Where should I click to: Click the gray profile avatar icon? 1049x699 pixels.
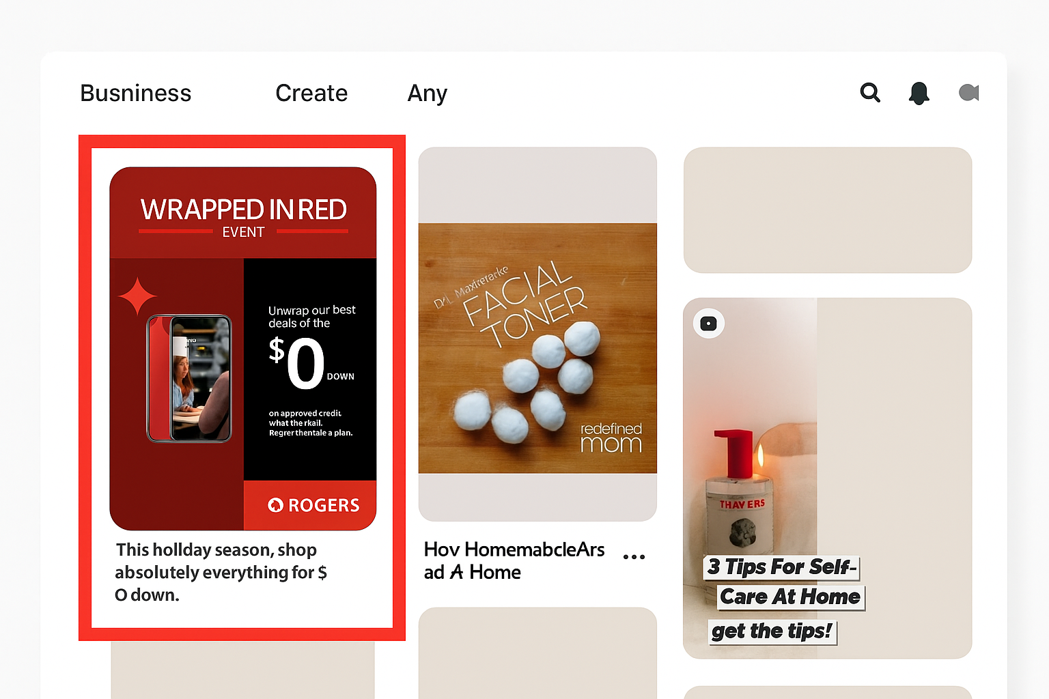click(969, 92)
